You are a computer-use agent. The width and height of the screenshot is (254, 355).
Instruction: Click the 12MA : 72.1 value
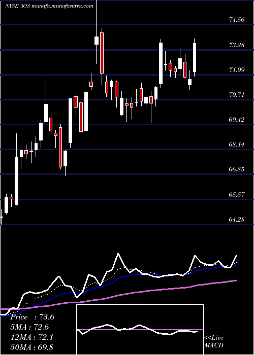(x=32, y=337)
